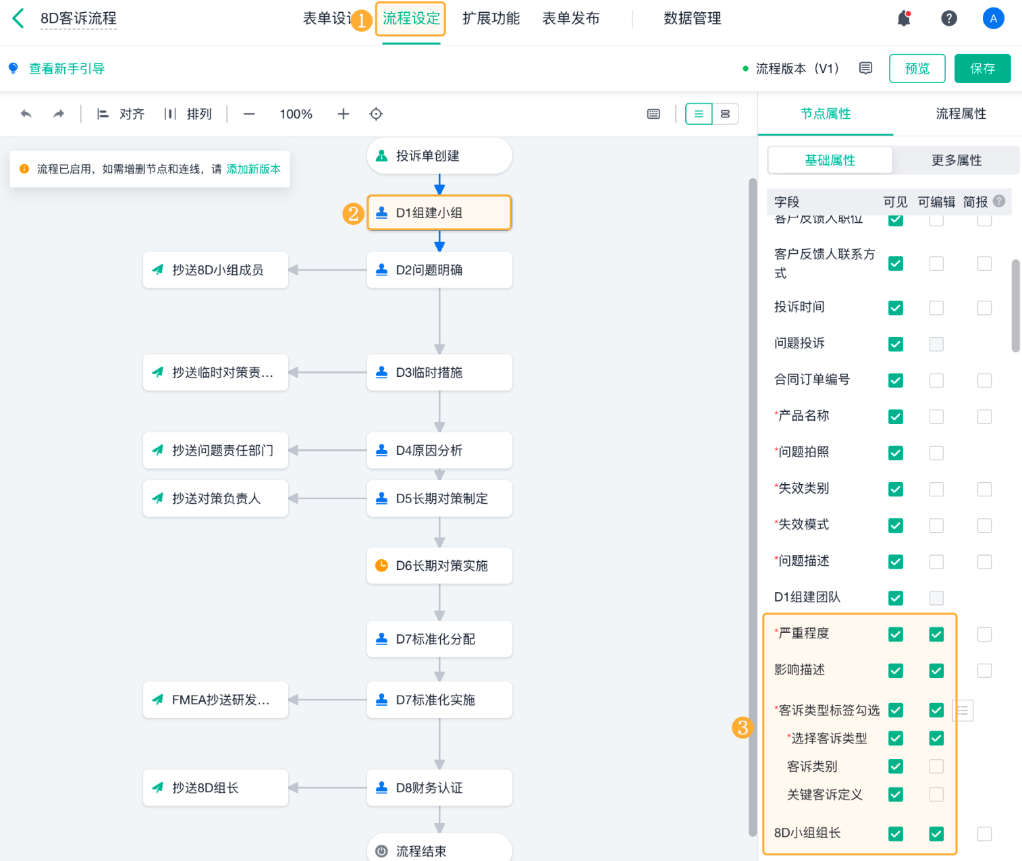The width and height of the screenshot is (1022, 861).
Task: Enable 可编辑 for 失效类别
Action: pos(936,489)
